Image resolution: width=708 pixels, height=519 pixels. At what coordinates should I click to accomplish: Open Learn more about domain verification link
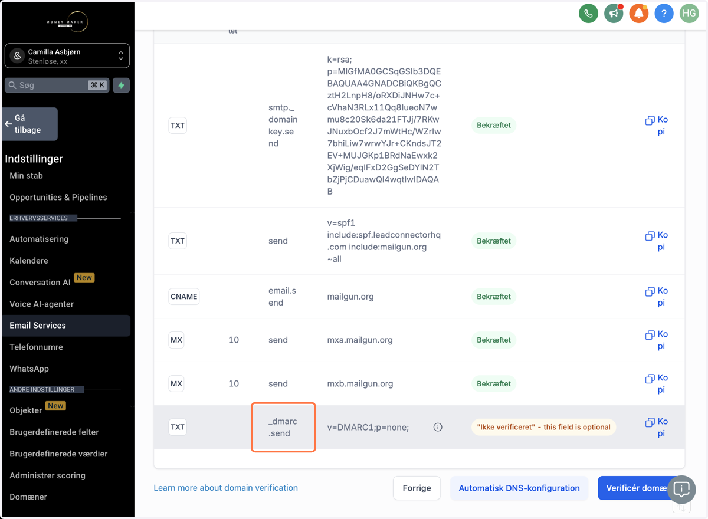(x=225, y=488)
